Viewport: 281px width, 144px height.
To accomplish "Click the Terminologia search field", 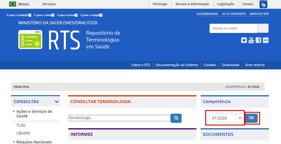I will point(119,118).
